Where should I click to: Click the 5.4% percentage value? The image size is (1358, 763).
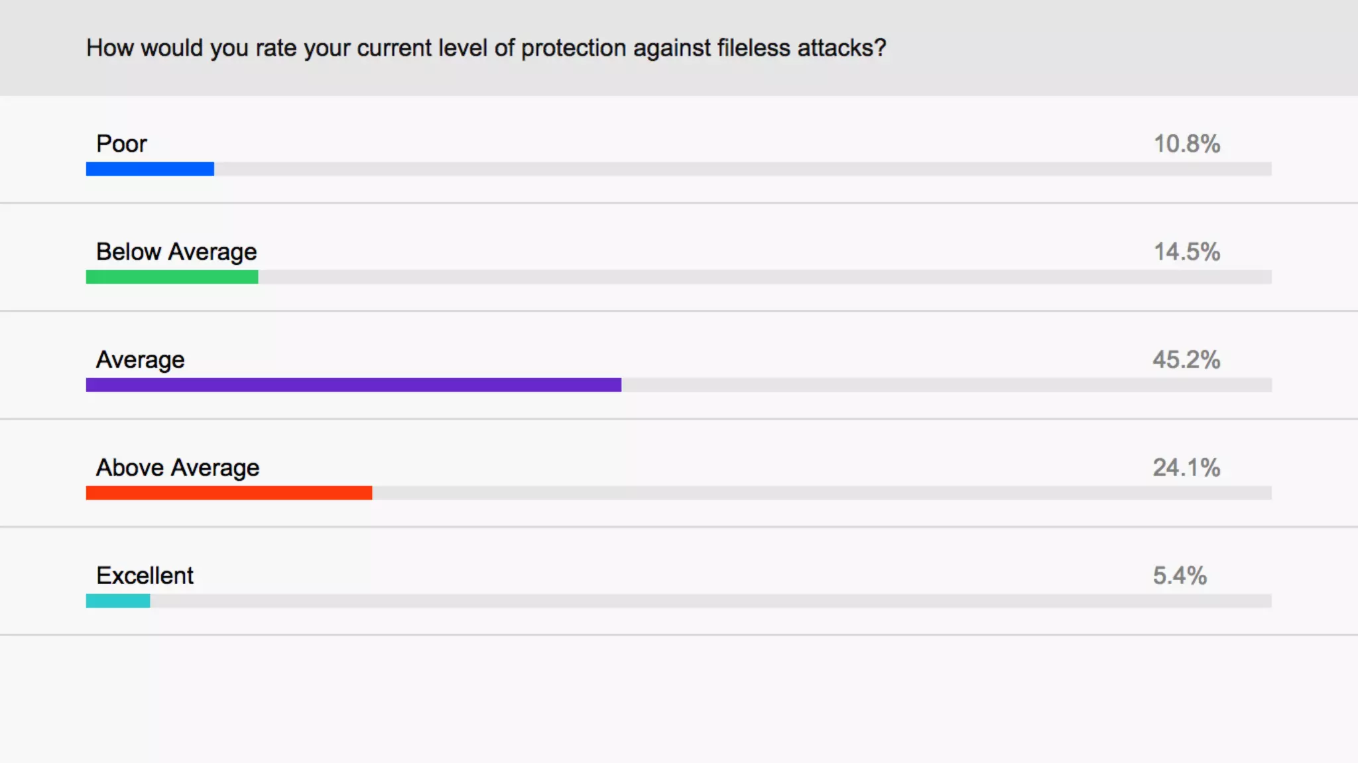[x=1180, y=576]
